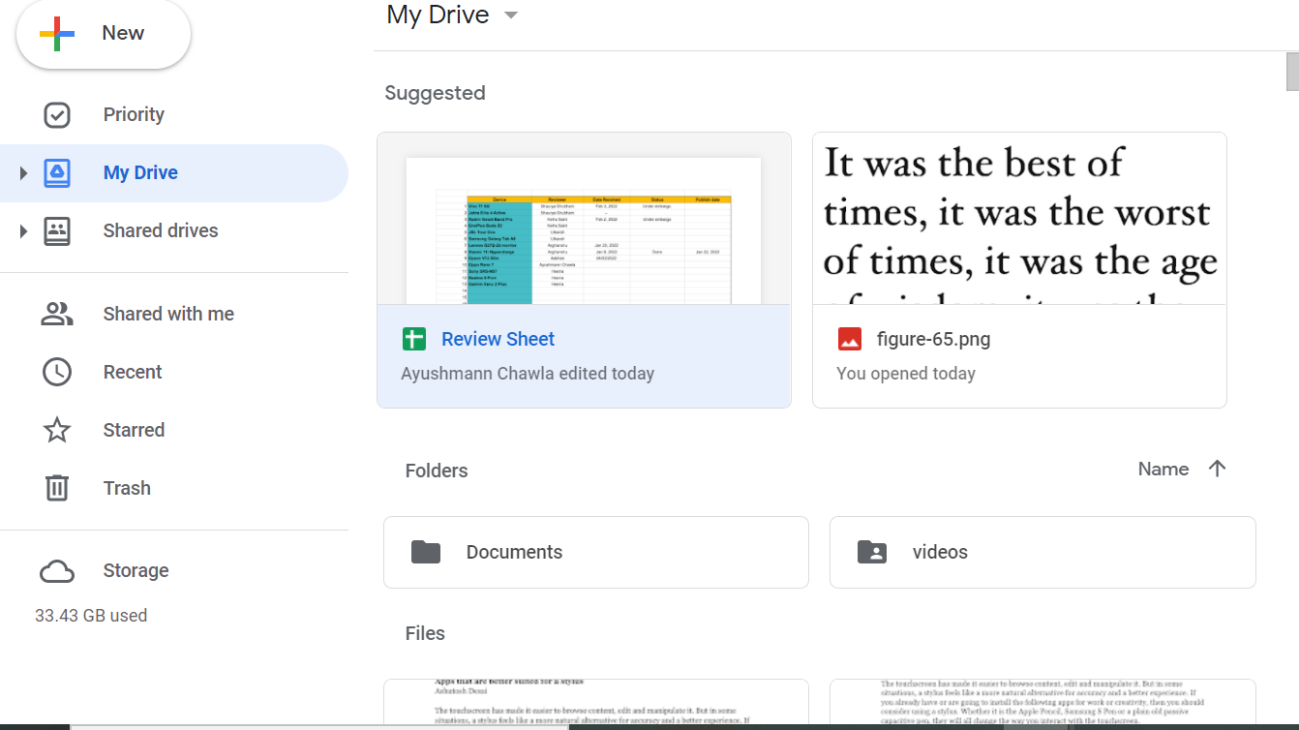Click the New button
1299x730 pixels.
103,33
